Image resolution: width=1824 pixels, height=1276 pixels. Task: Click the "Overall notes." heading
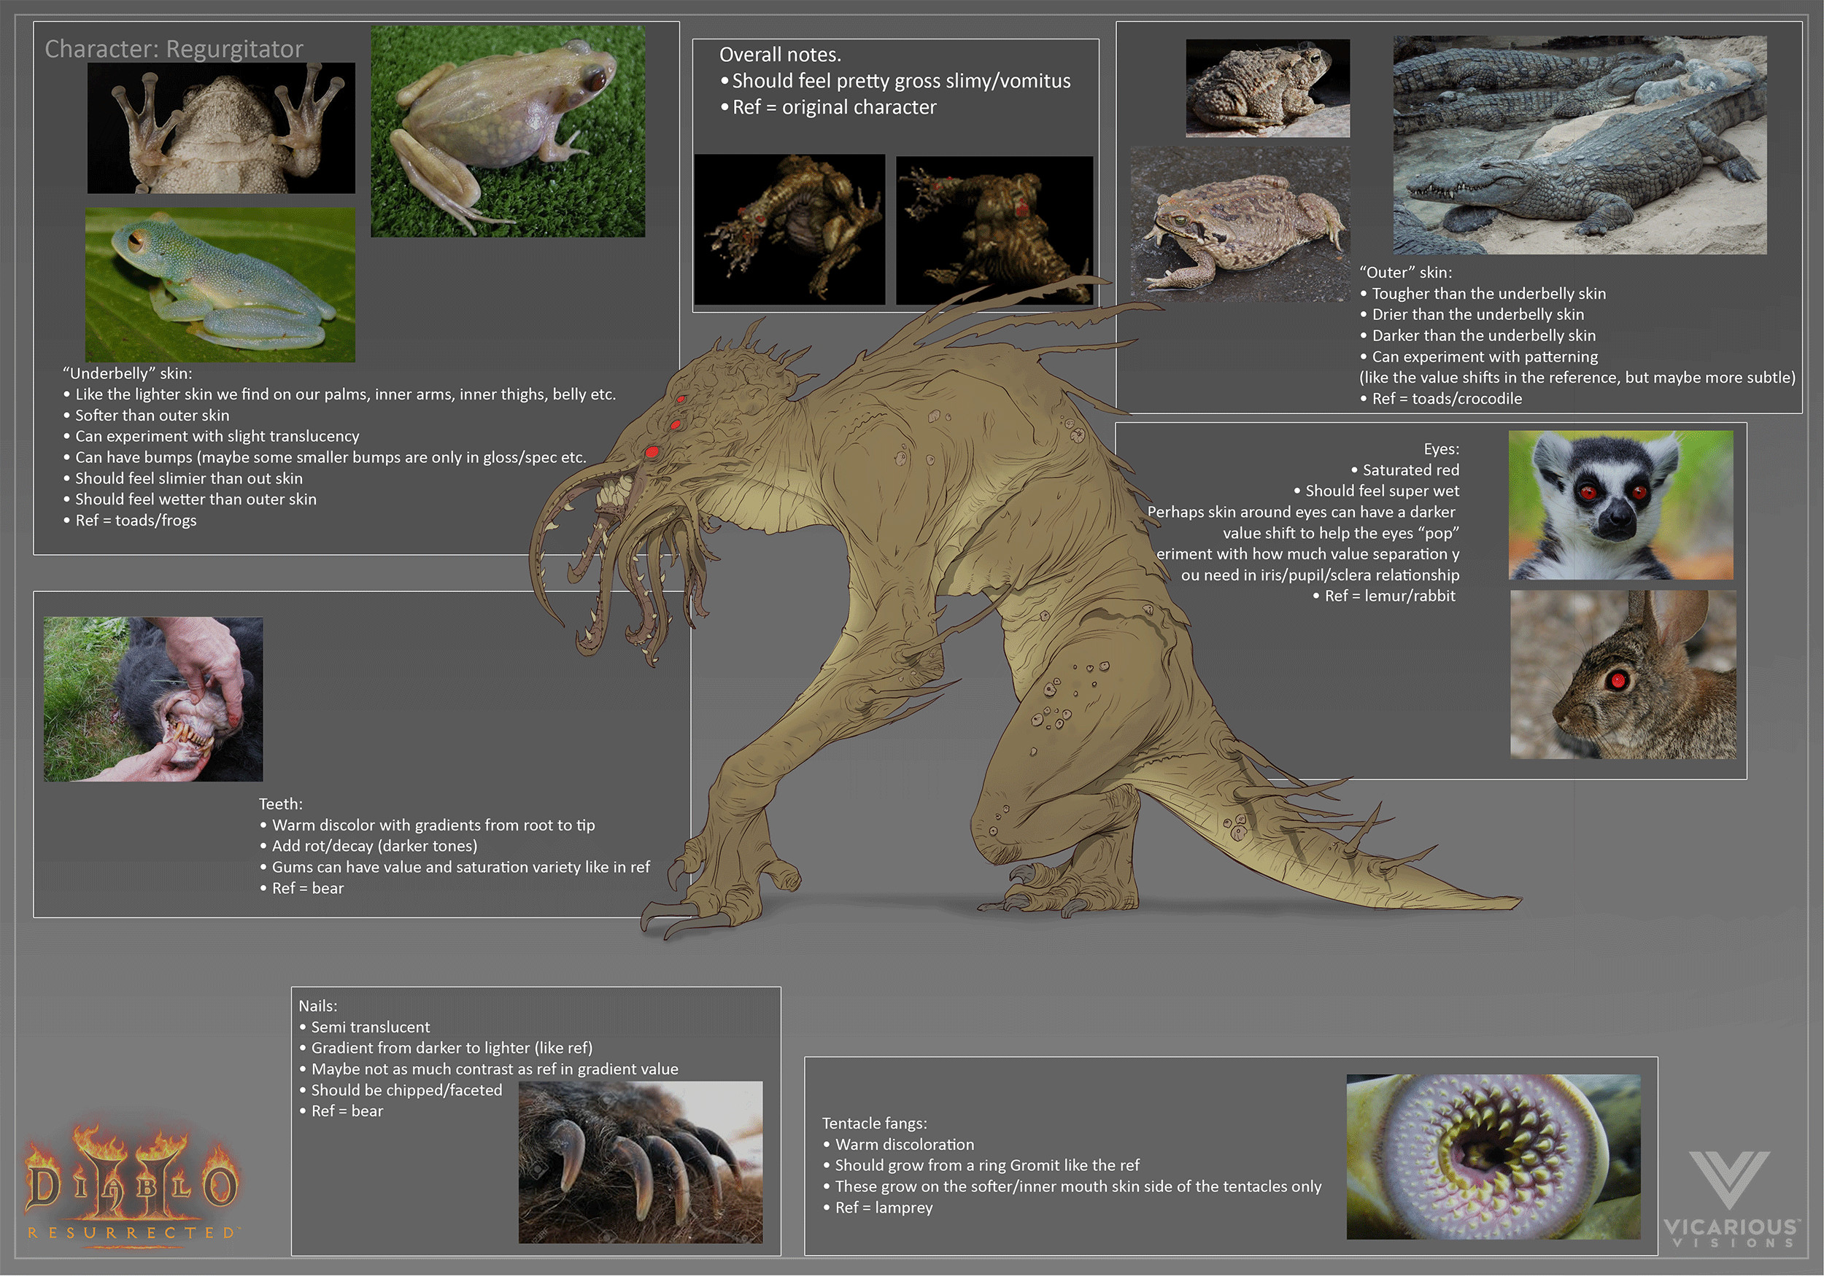780,55
